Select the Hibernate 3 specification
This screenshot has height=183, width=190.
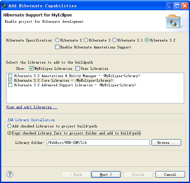[86, 40]
